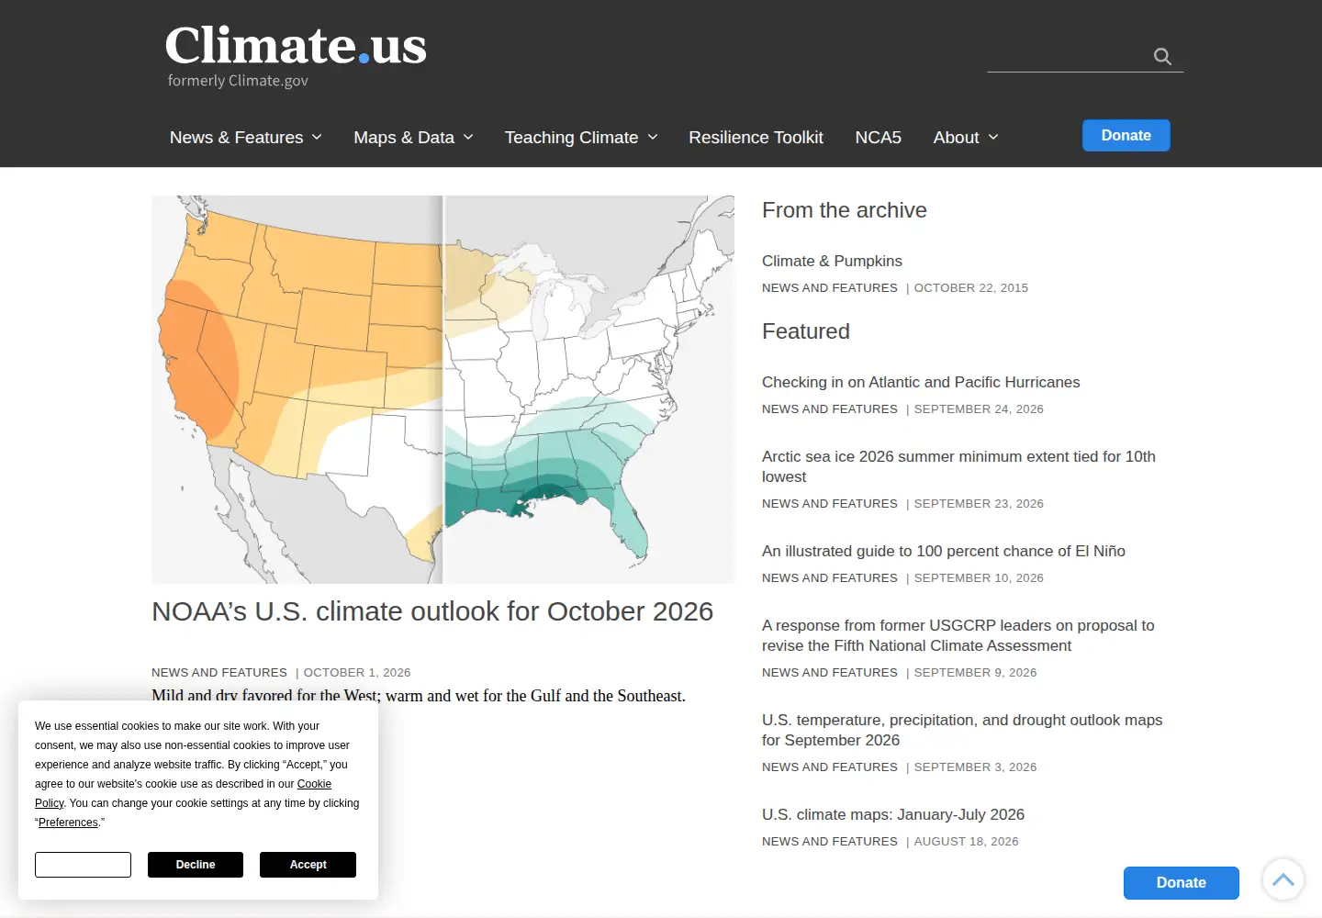Viewport: 1322px width, 918px height.
Task: Click Donate in the navigation bar
Action: (1126, 136)
